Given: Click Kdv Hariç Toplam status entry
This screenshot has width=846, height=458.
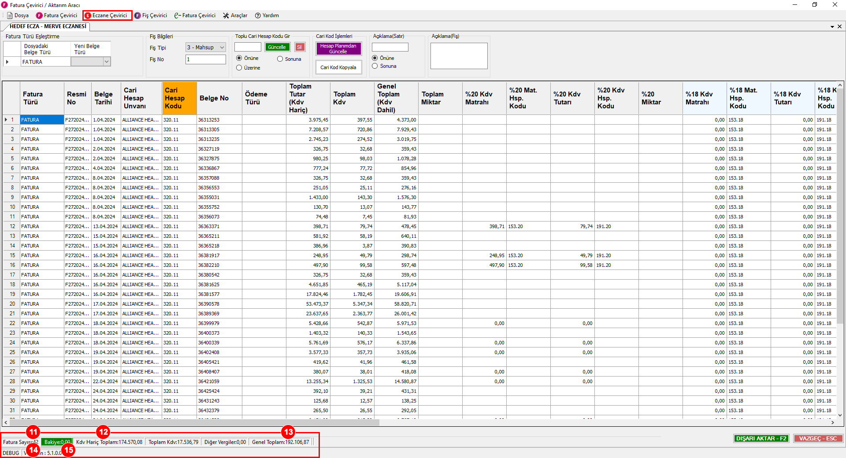Looking at the screenshot, I should [109, 442].
